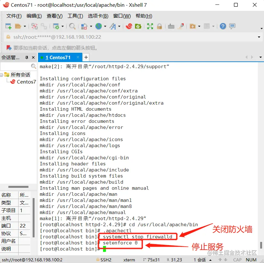Click the Encoding globe icon
Viewport: 264px width, 263px height.
point(99,26)
